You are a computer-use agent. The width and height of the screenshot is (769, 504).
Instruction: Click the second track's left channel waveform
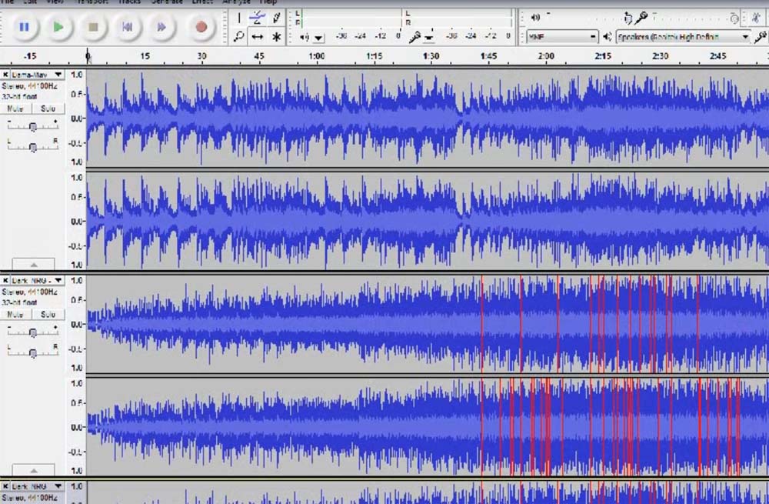click(427, 324)
